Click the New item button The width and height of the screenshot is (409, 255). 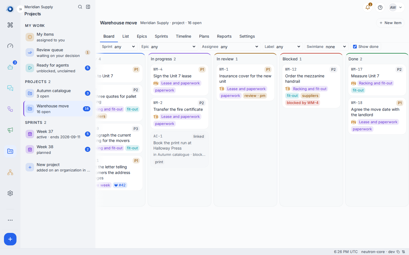coord(390,23)
